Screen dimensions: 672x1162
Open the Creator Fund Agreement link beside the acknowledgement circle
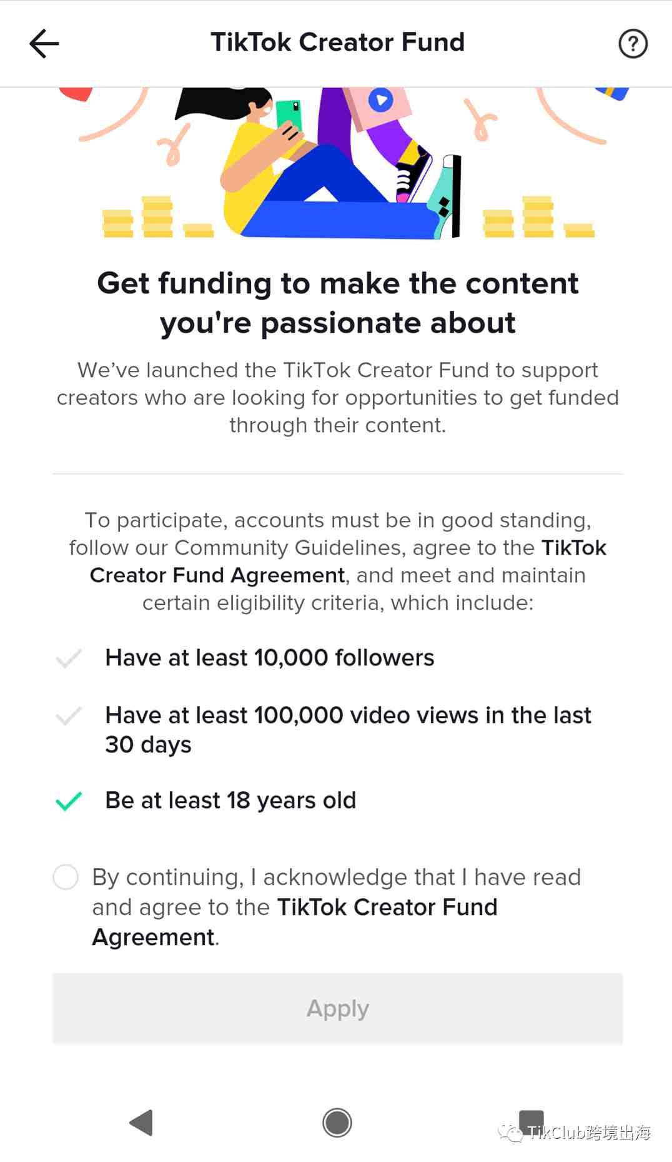click(387, 907)
